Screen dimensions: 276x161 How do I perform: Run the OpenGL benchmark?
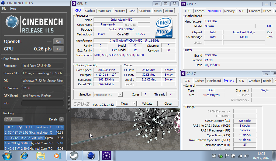click(x=58, y=42)
